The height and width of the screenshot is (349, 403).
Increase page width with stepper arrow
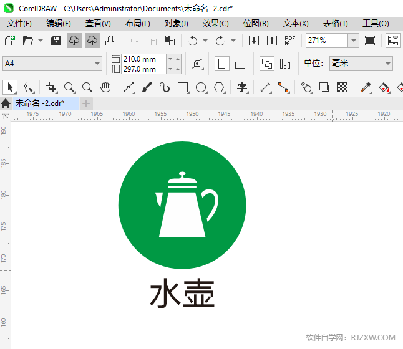point(178,59)
